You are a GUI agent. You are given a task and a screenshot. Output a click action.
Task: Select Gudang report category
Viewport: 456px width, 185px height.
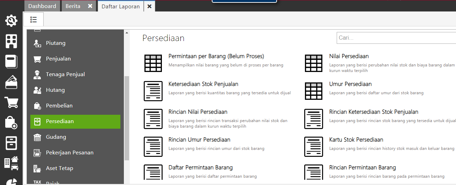pyautogui.click(x=56, y=137)
